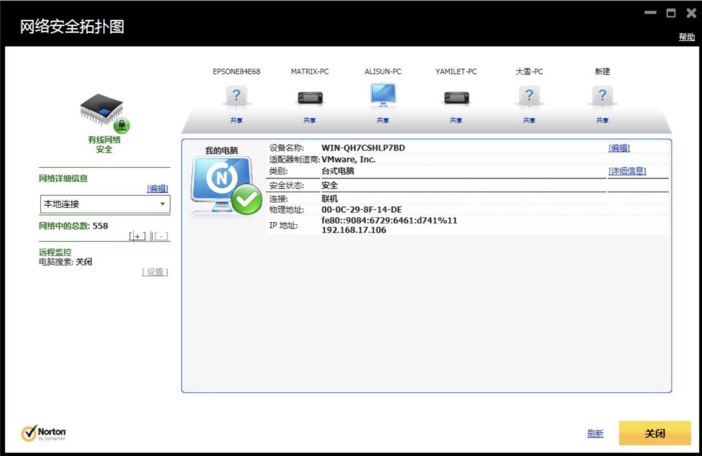The height and width of the screenshot is (456, 702).
Task: Click the wired network chip icon
Action: point(104,113)
